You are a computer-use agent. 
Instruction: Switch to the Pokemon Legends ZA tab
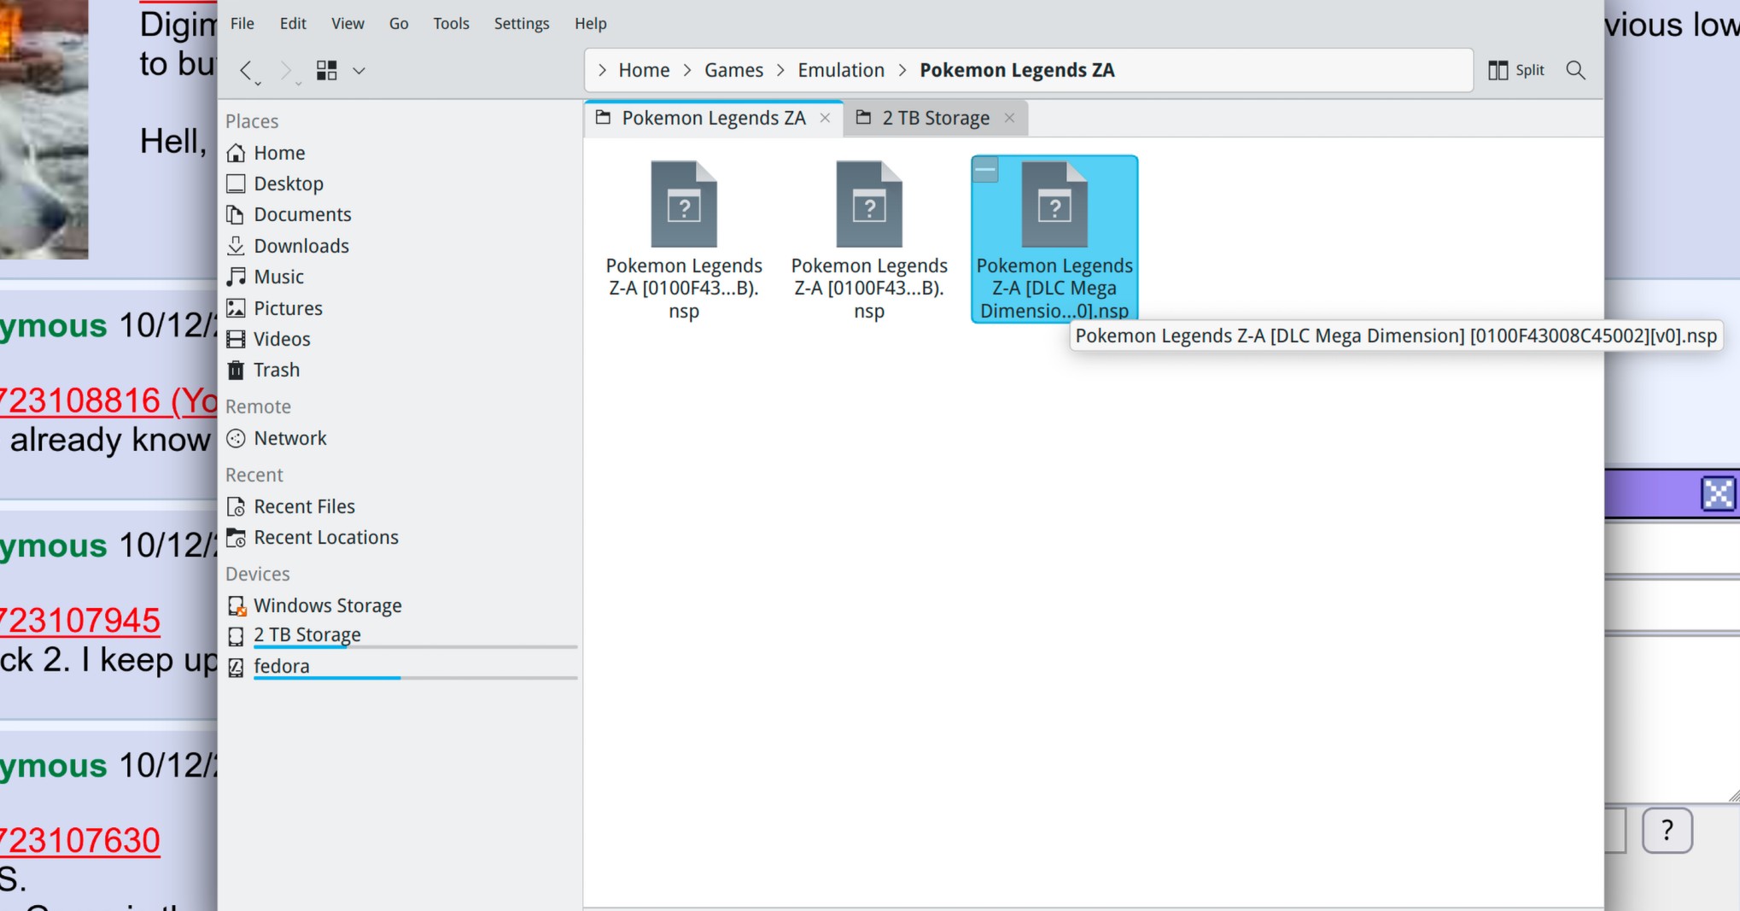point(713,118)
